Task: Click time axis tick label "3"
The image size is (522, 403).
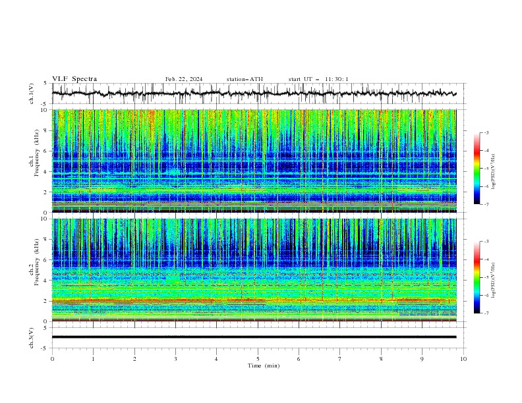Action: 175,359
